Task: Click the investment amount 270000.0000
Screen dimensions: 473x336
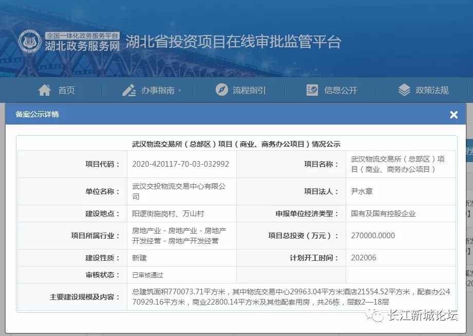Action: click(x=373, y=236)
